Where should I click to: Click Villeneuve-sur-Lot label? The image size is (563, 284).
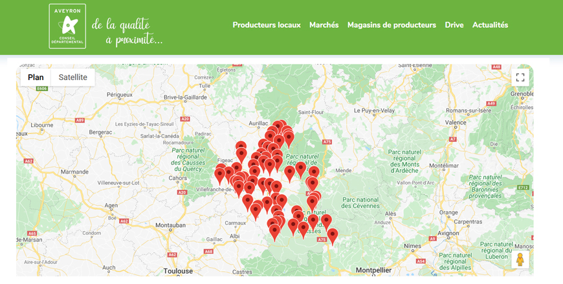[118, 183]
